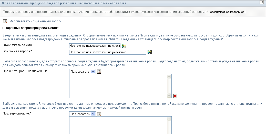Viewport: 266px width, 134px height.
Task: Click red X delete icon by roles list
Action: (175, 96)
